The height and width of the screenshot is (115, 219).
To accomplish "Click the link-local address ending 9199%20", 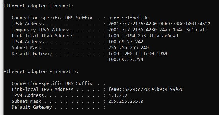I will click(146, 89).
